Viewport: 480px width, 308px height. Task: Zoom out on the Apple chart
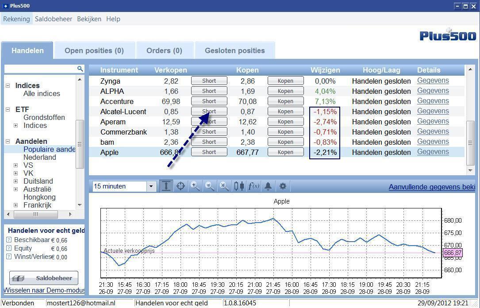210,186
